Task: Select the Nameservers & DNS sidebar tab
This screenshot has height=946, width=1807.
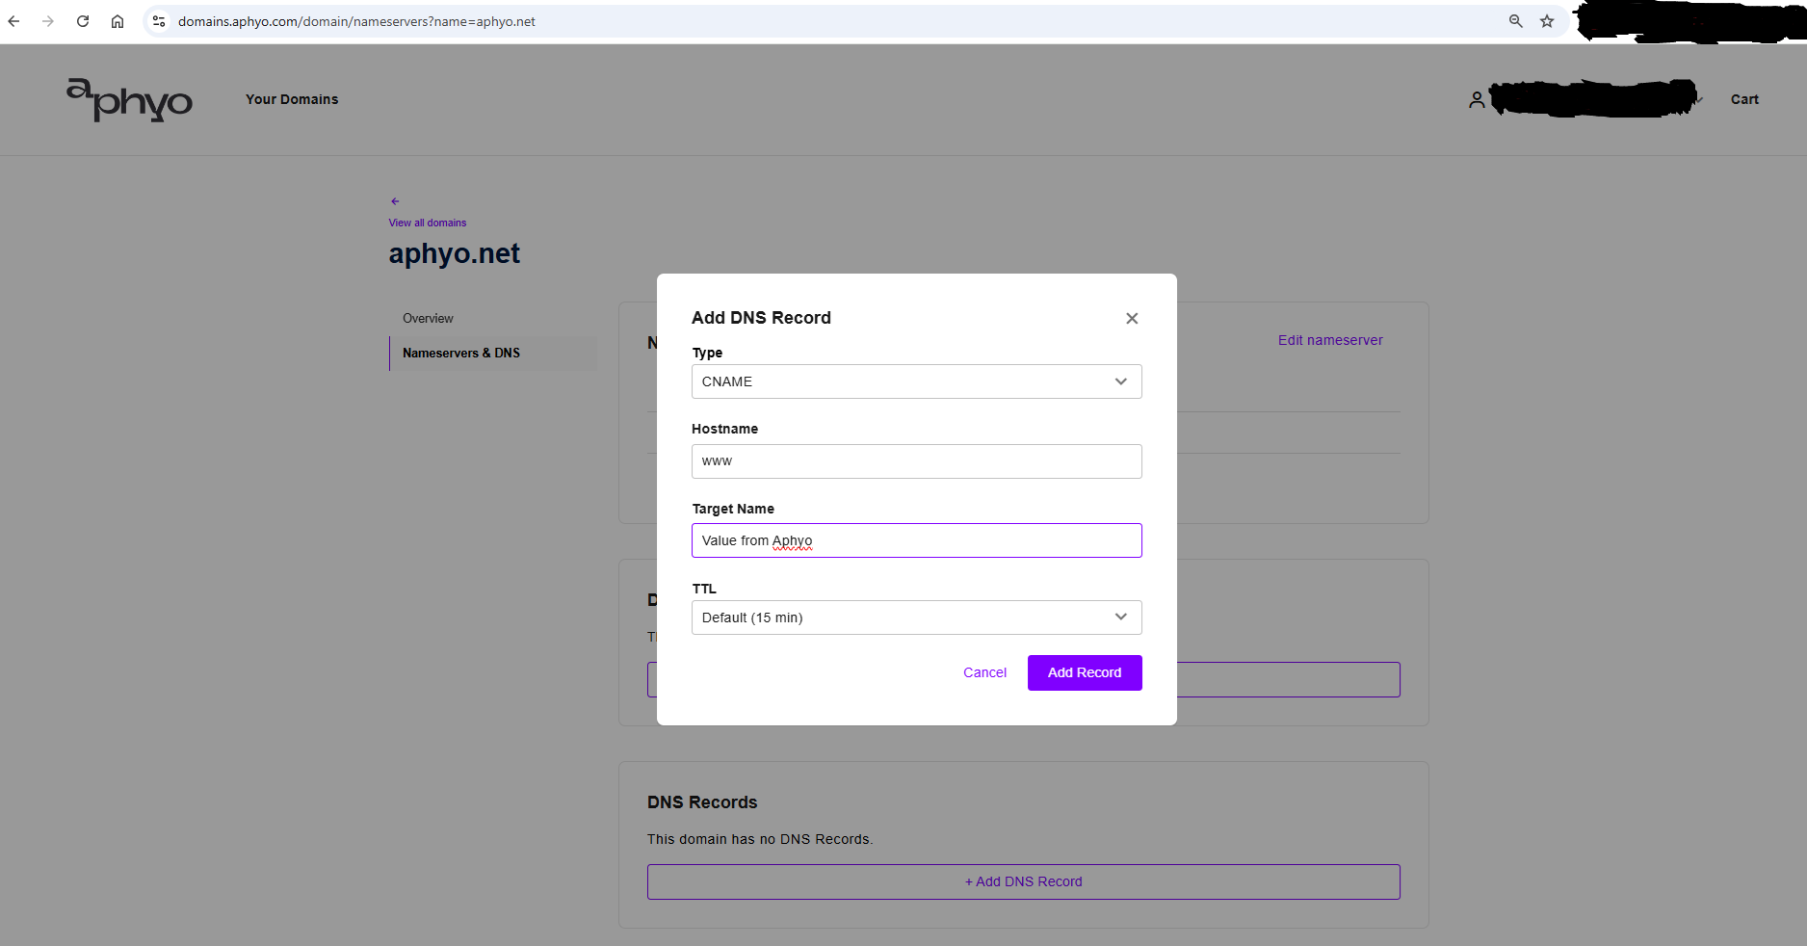Action: pyautogui.click(x=493, y=354)
